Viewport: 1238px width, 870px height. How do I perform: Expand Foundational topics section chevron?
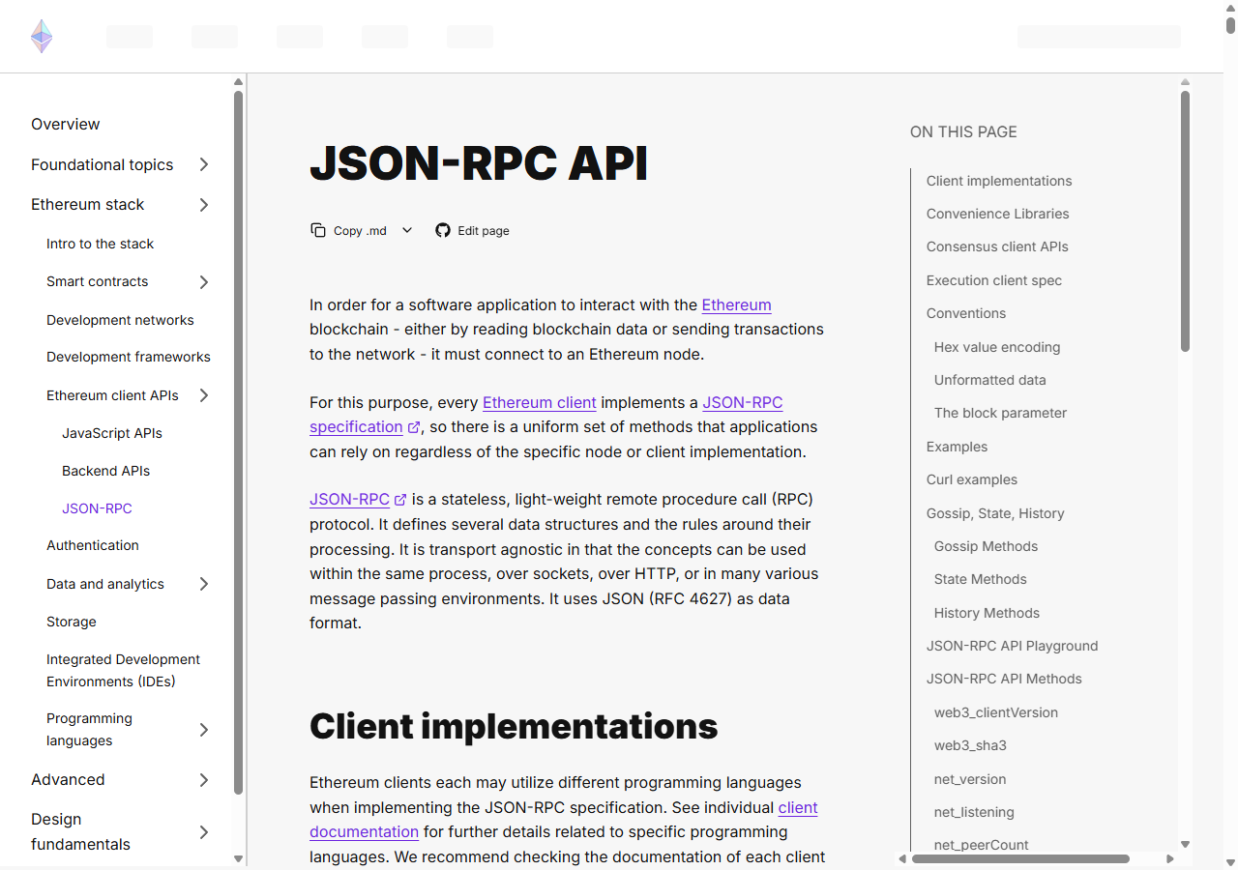click(x=204, y=164)
